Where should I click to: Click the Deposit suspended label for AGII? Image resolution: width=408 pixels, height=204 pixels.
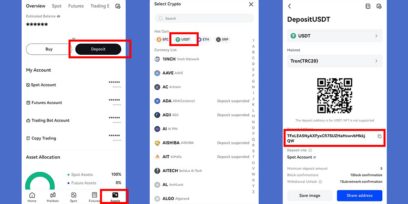click(x=233, y=115)
